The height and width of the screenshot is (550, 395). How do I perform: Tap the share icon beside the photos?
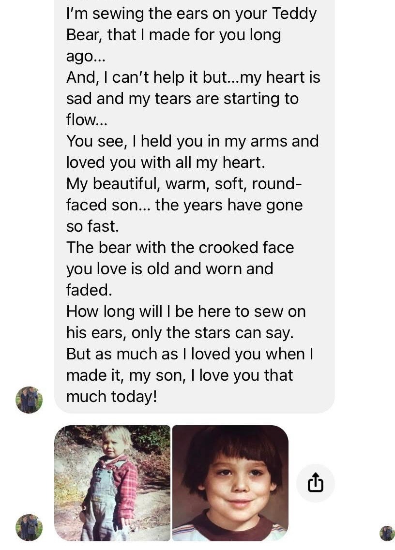315,483
